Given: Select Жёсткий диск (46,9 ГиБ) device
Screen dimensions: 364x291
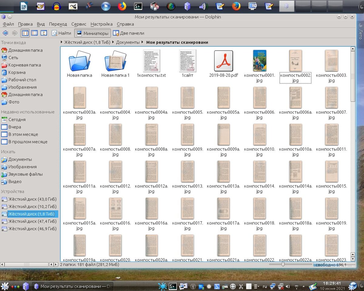Looking at the screenshot, I should pos(30,229).
